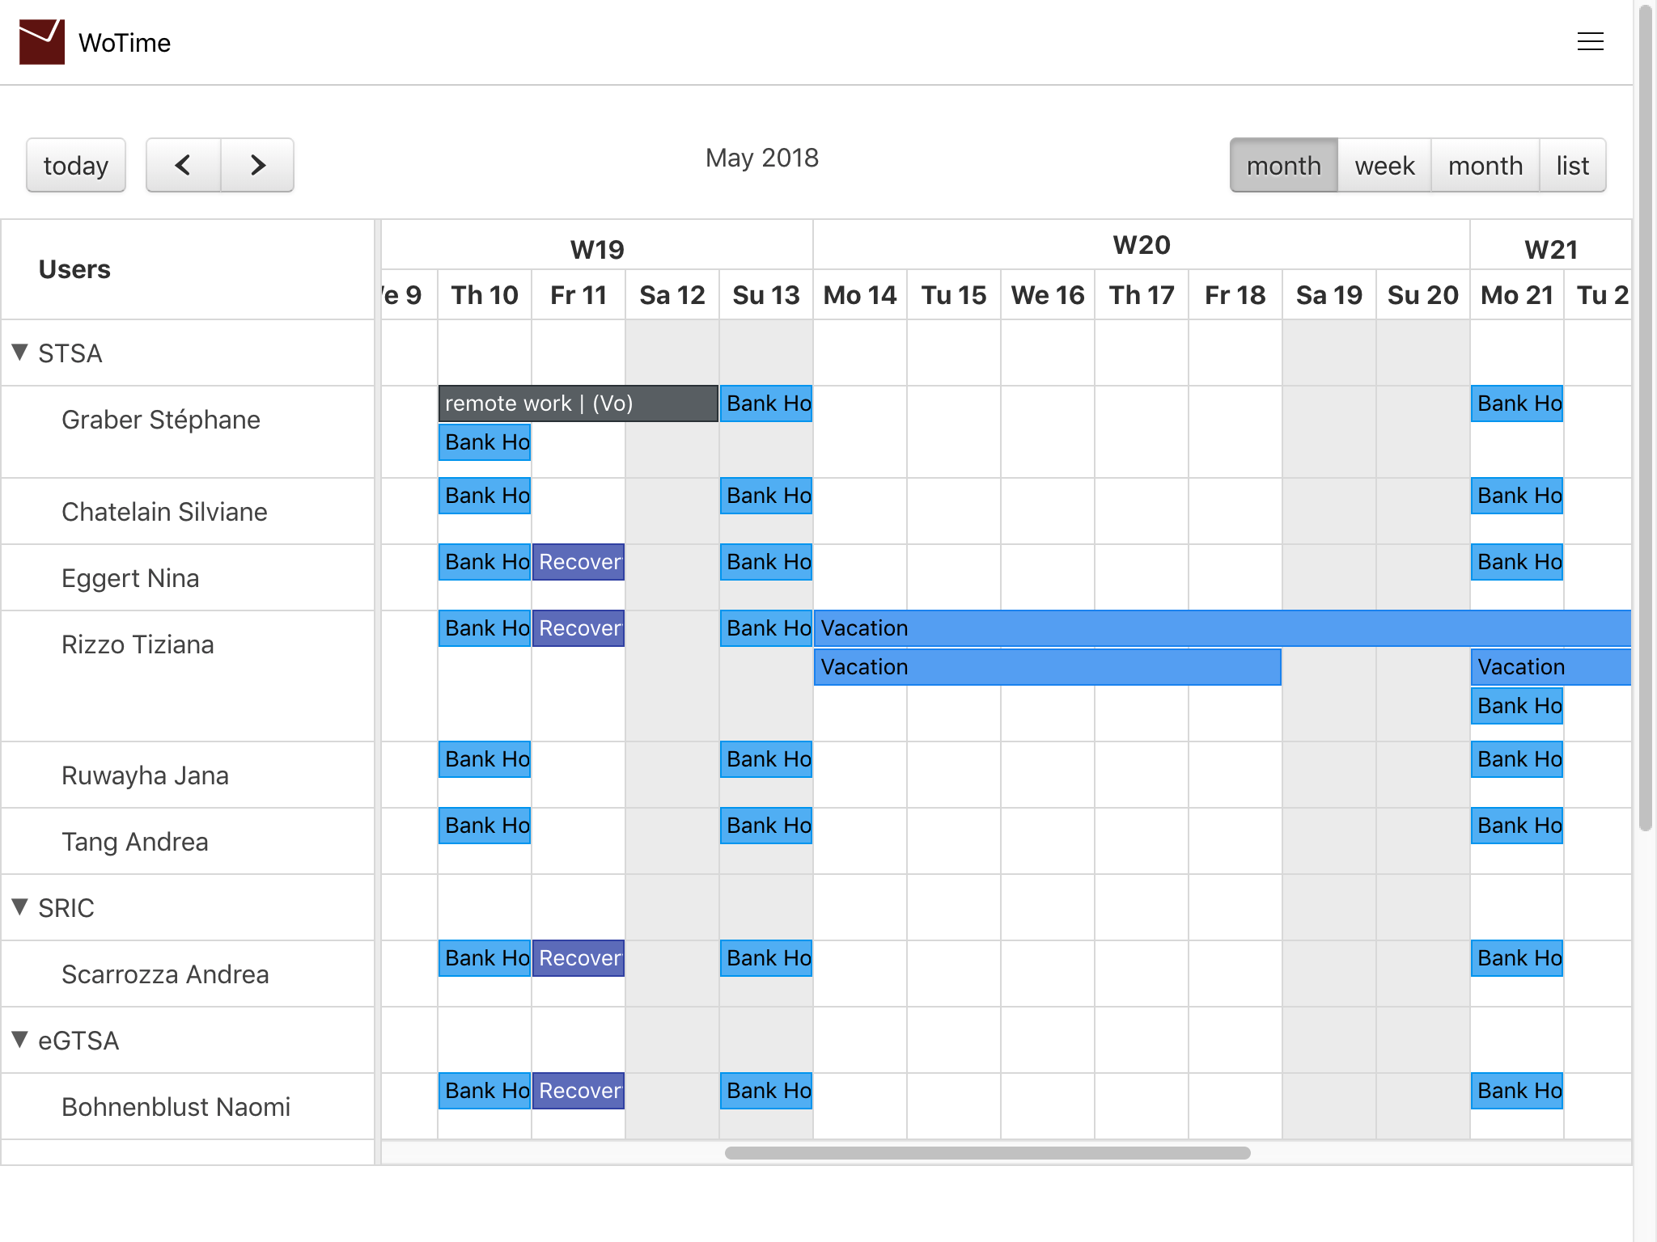Click the horizontal timeline scrollbar

click(x=987, y=1153)
